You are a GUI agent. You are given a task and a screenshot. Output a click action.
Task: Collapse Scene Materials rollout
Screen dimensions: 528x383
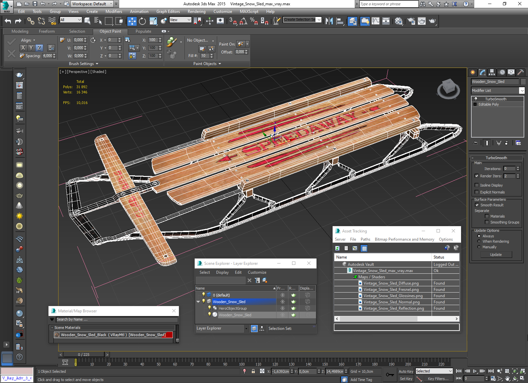point(52,328)
